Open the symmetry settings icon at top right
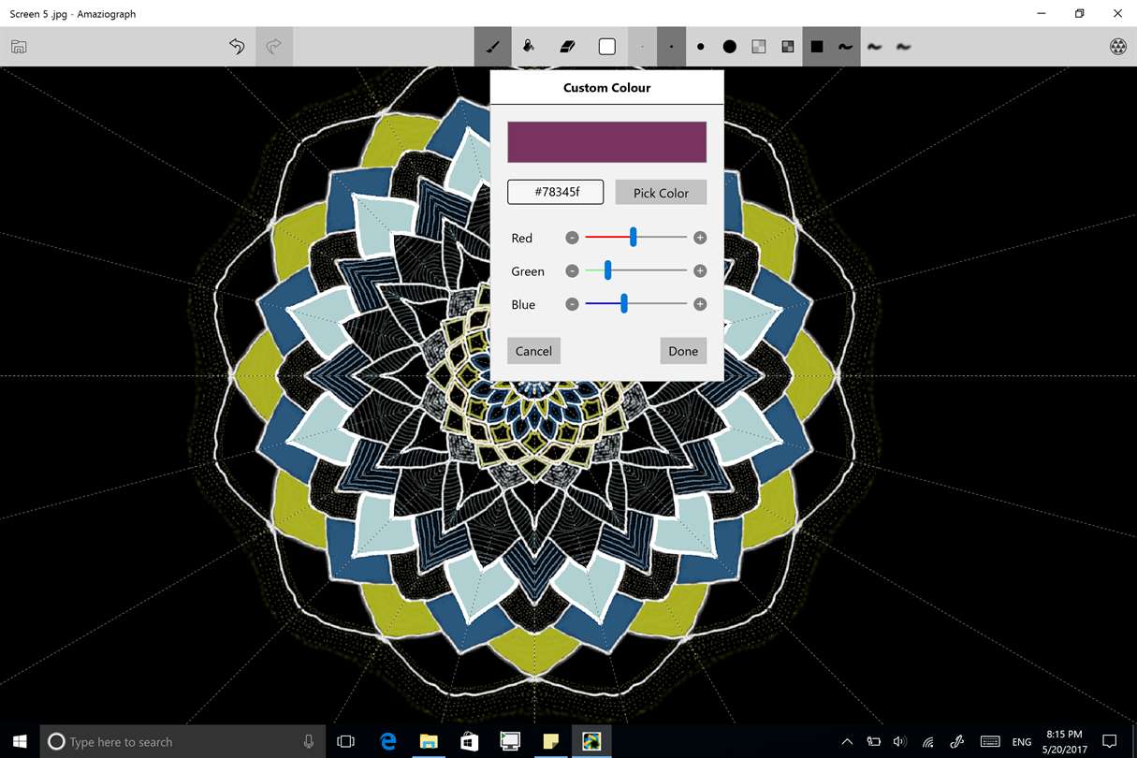 (1117, 47)
